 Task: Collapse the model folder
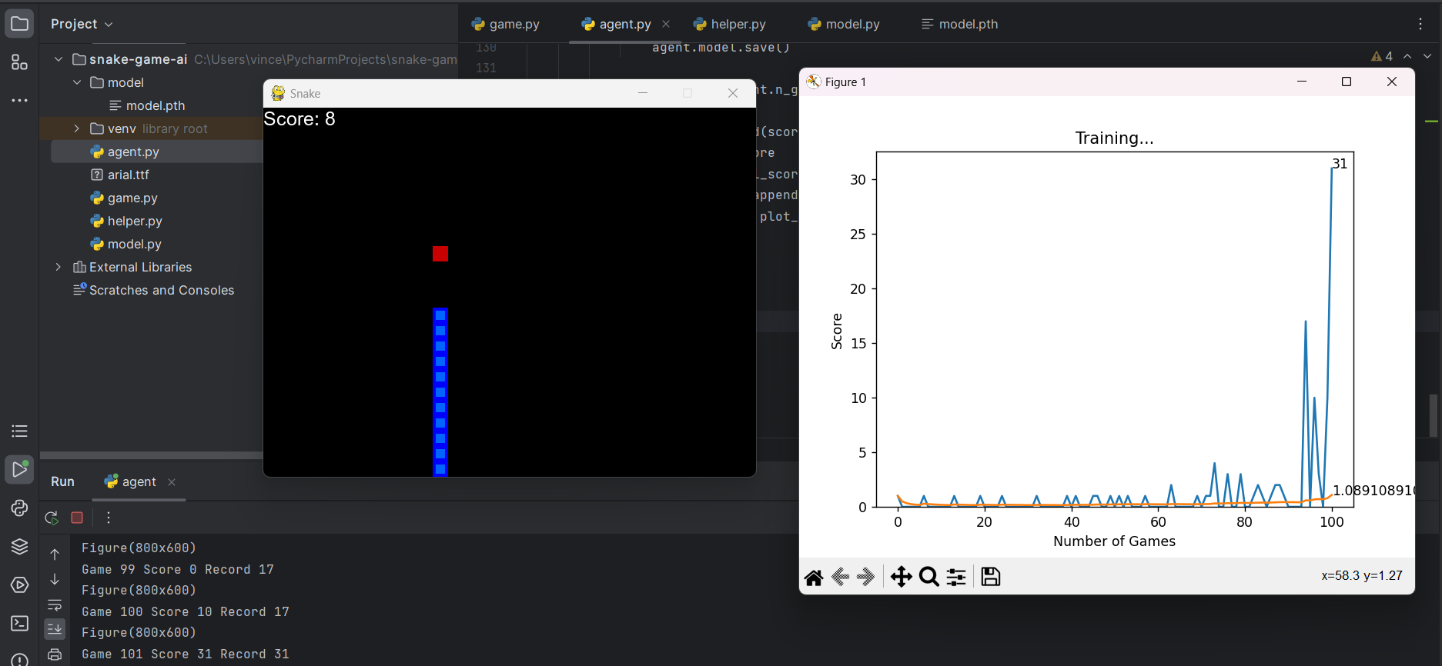77,82
